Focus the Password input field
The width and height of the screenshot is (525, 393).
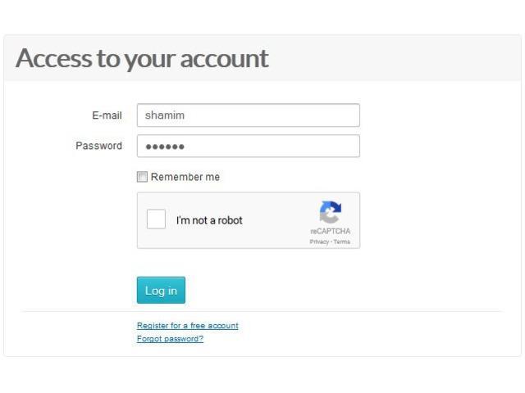coord(249,146)
